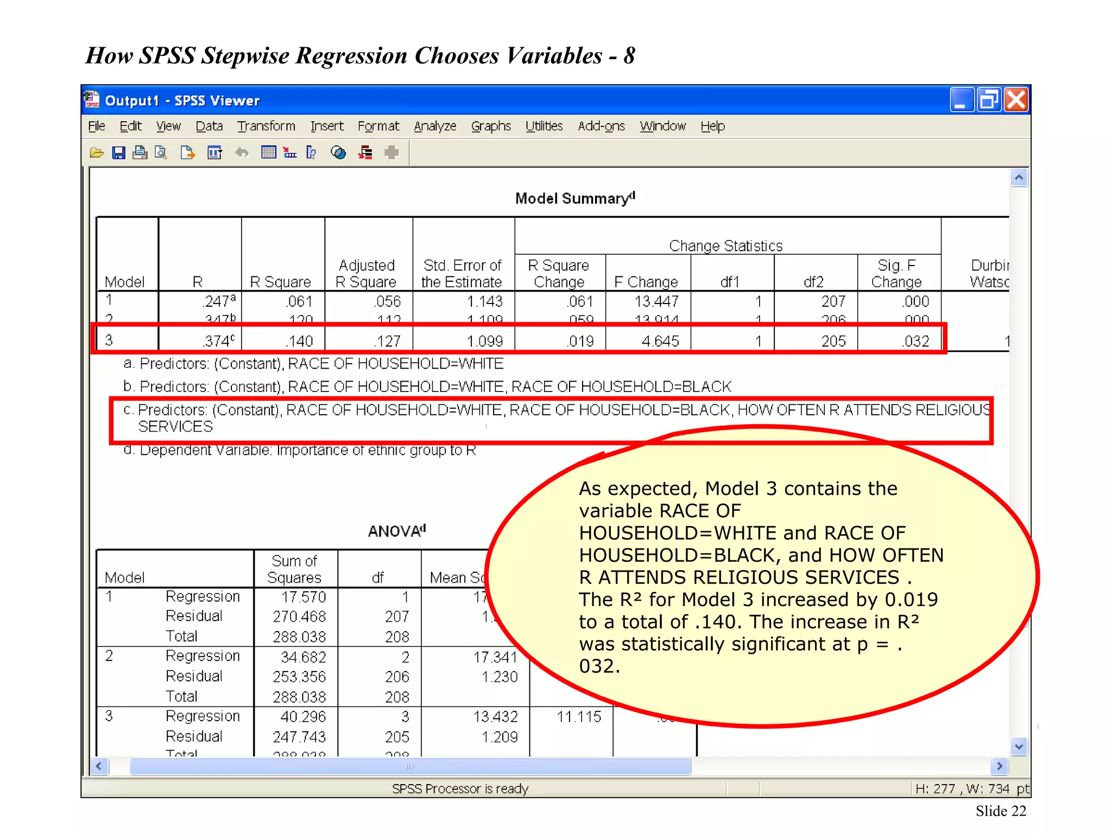Restore down the SPSS Viewer window

click(988, 100)
